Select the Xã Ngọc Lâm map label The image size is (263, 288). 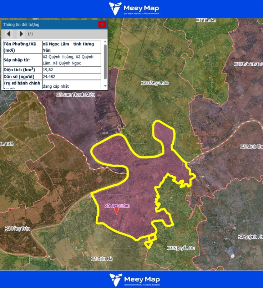coord(117,206)
